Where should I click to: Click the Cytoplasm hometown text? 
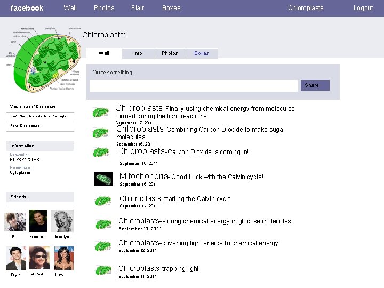pyautogui.click(x=20, y=172)
